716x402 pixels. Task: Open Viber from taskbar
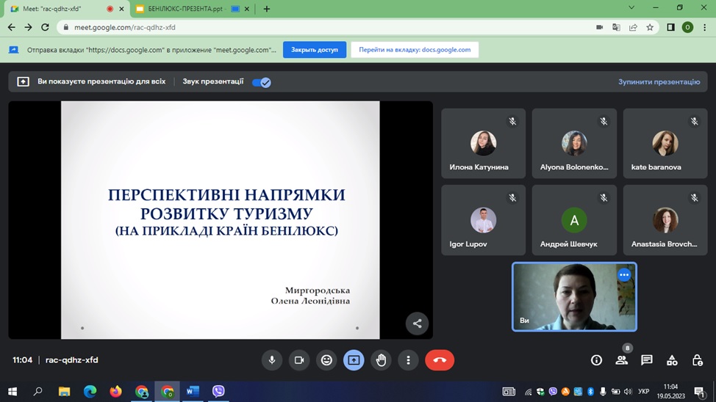point(219,392)
